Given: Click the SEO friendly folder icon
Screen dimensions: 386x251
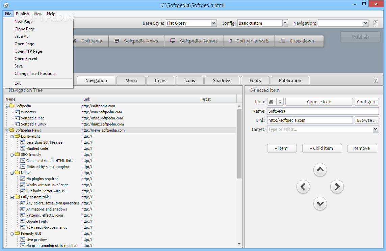Looking at the screenshot, I should pos(17,154).
